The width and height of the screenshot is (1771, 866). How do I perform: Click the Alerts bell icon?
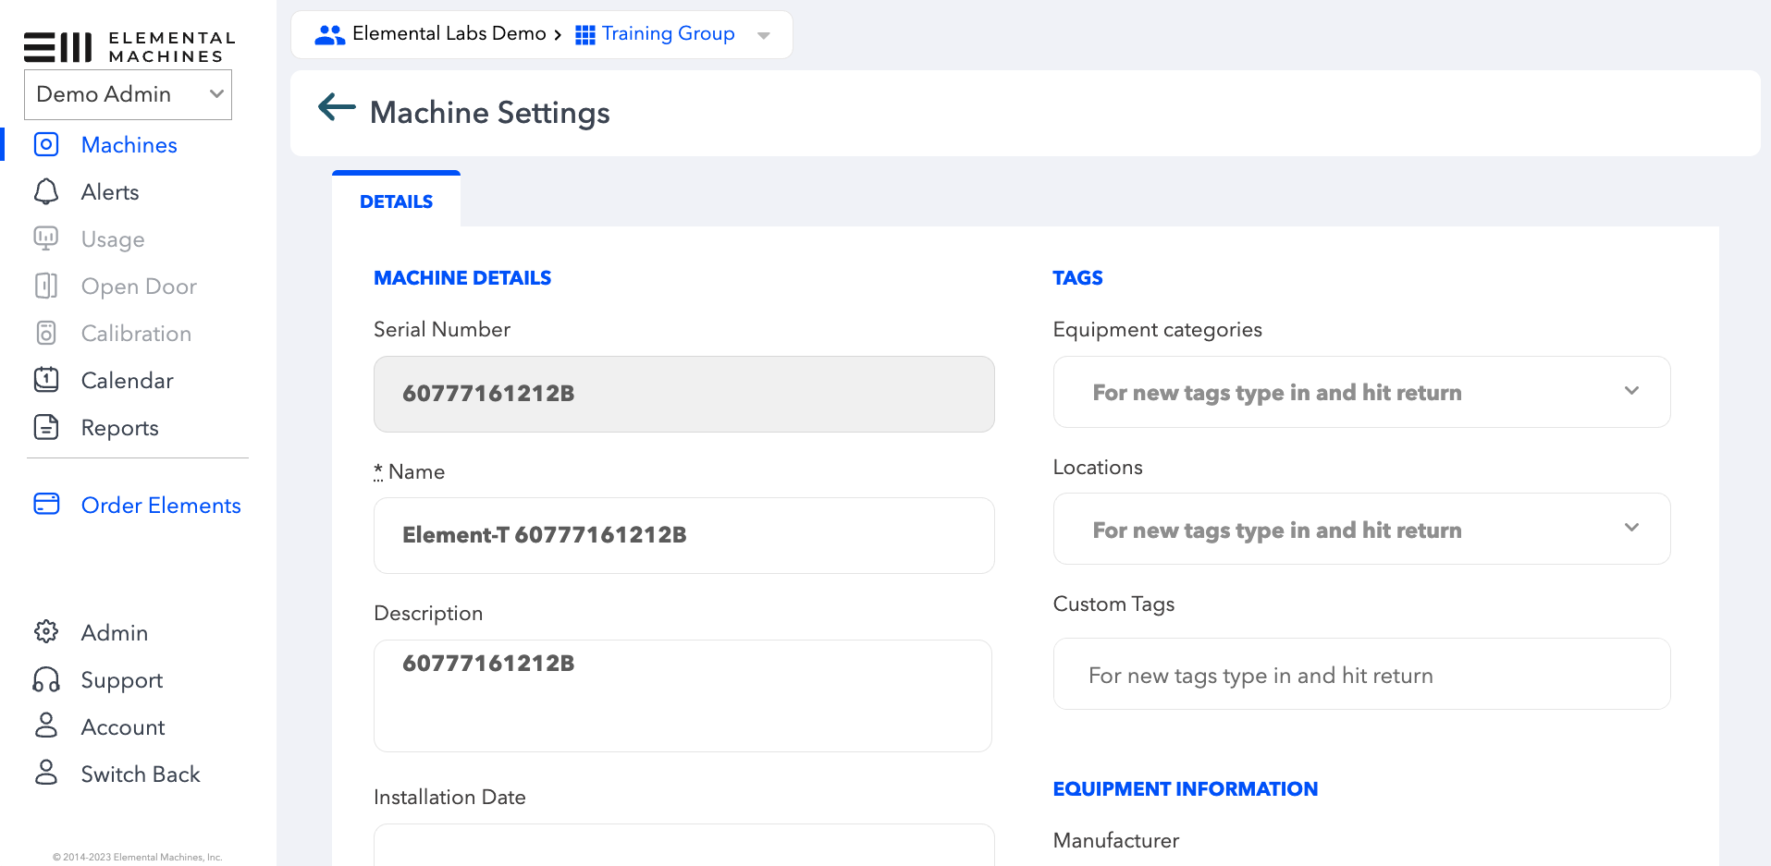click(46, 191)
